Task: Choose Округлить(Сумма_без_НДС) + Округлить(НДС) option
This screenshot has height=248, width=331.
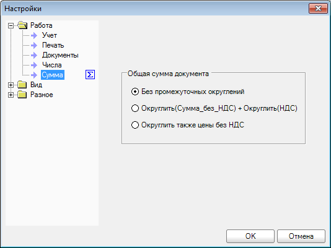Action: click(x=214, y=108)
